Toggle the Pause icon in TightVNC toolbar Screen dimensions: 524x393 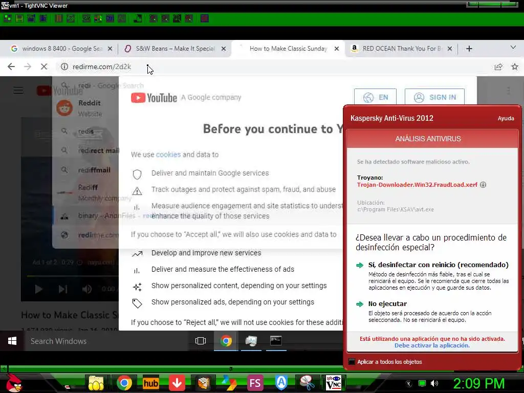[x=58, y=18]
